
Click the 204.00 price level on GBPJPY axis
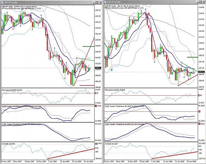(x=98, y=87)
